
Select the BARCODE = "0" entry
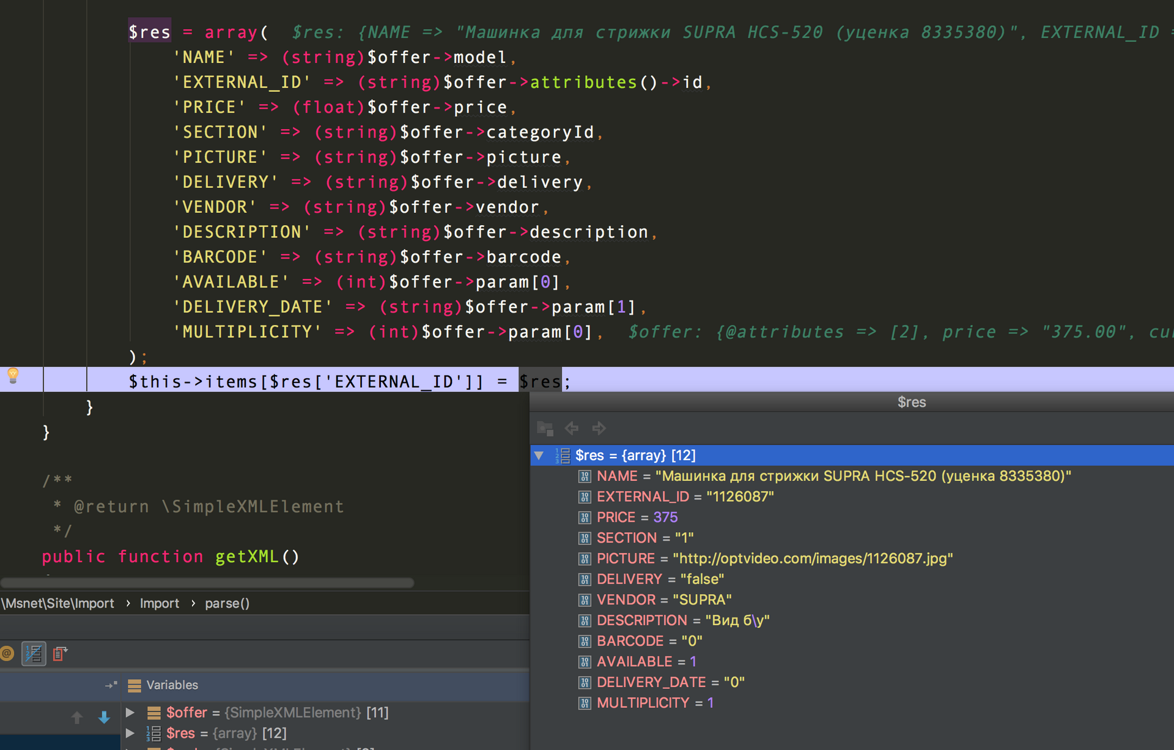pyautogui.click(x=852, y=641)
